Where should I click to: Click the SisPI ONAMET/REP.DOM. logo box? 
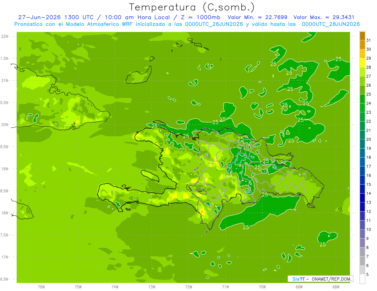tap(320, 279)
